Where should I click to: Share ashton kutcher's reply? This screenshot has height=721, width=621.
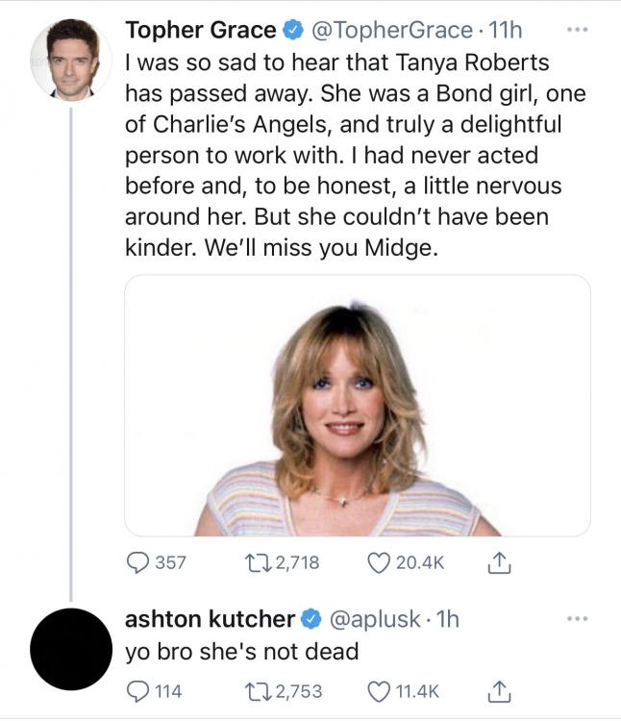tap(498, 690)
